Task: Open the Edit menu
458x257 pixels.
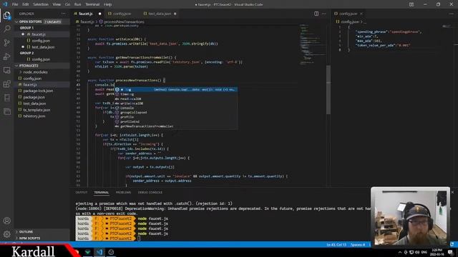Action: tap(26, 4)
